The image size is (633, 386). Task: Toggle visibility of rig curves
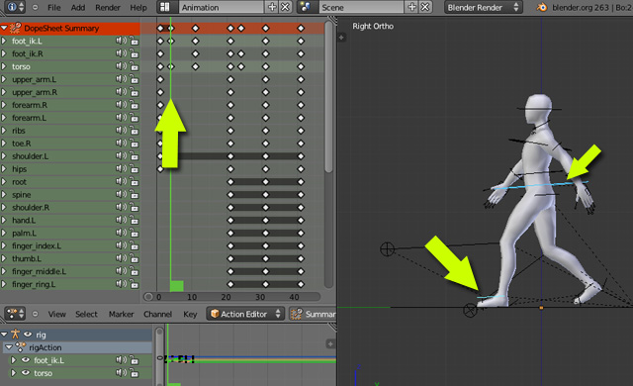28,335
